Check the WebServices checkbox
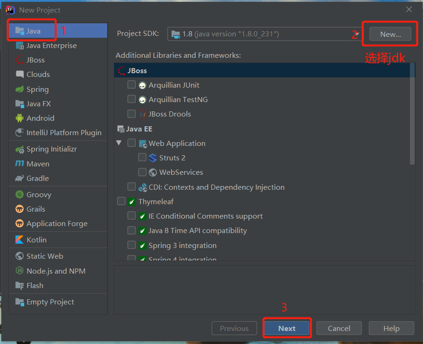 [142, 172]
